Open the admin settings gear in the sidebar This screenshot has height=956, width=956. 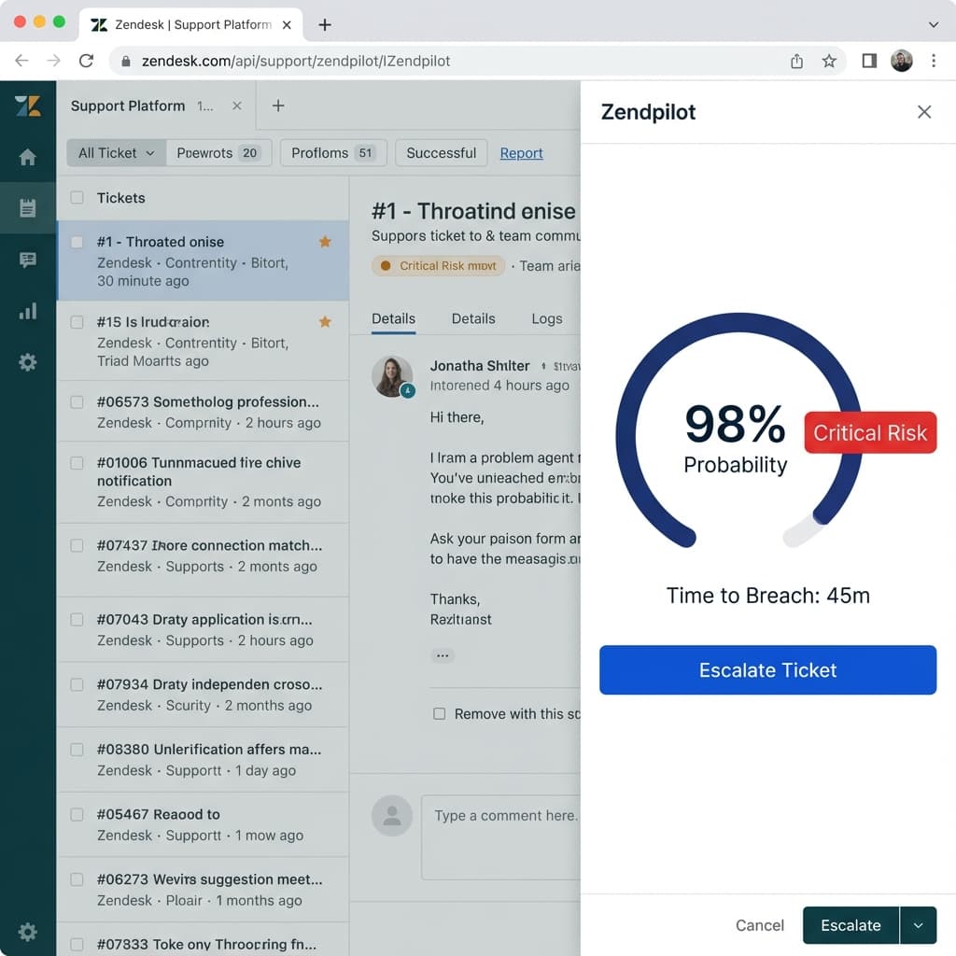tap(27, 362)
